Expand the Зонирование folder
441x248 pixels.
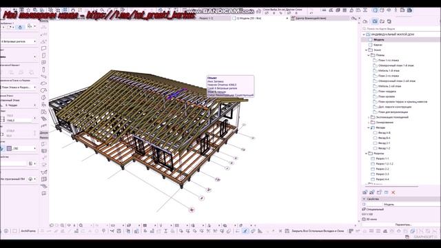point(369,123)
